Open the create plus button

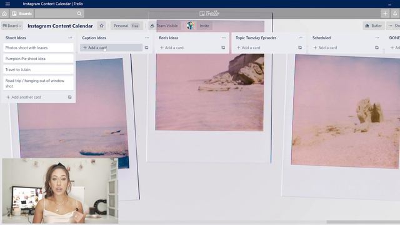click(x=385, y=14)
